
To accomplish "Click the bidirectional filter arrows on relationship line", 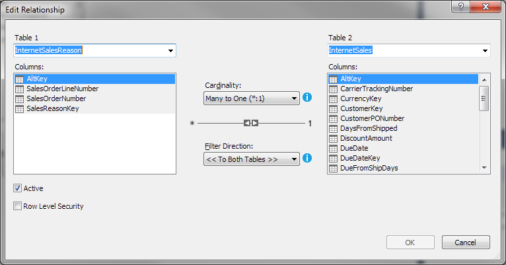I will pos(251,123).
